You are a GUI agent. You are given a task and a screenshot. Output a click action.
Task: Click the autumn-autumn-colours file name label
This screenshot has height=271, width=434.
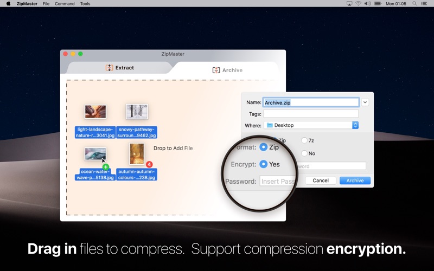(x=137, y=175)
